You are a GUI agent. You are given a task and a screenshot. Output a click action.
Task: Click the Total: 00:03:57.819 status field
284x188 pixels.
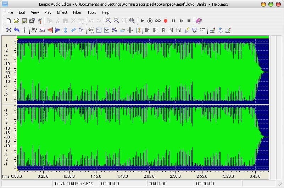pyautogui.click(x=75, y=183)
